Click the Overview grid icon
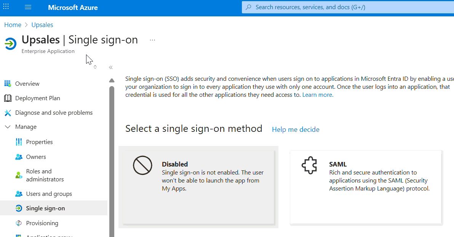 tap(8, 84)
